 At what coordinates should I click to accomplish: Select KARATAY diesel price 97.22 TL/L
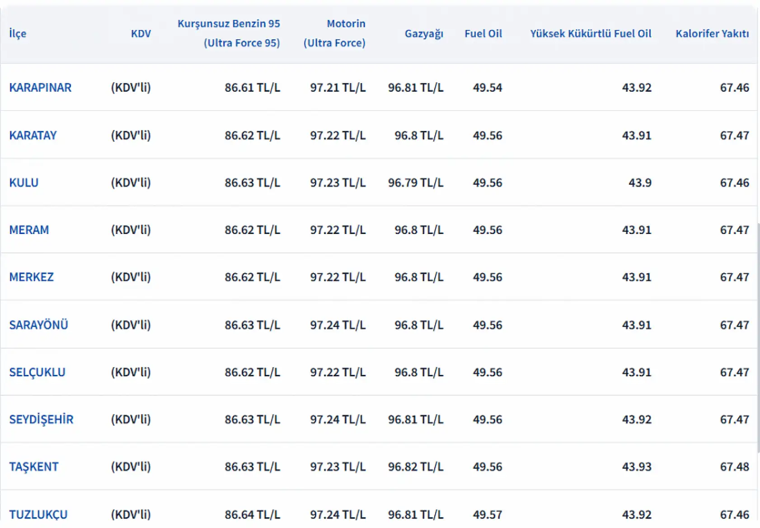pyautogui.click(x=338, y=136)
